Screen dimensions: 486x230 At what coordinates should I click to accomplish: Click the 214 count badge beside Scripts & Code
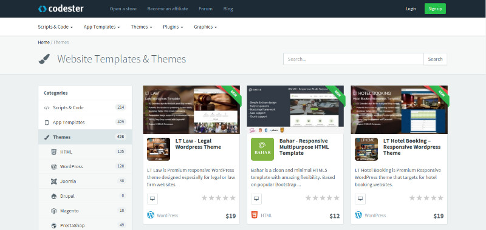click(x=120, y=107)
